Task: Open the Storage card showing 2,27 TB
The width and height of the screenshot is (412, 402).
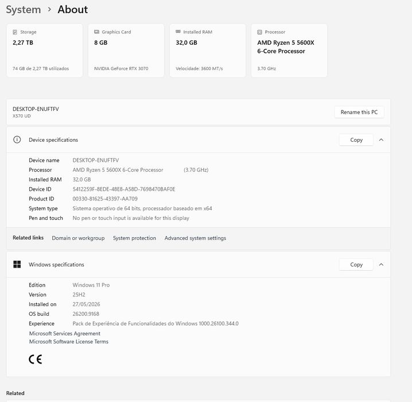Action: pos(45,51)
